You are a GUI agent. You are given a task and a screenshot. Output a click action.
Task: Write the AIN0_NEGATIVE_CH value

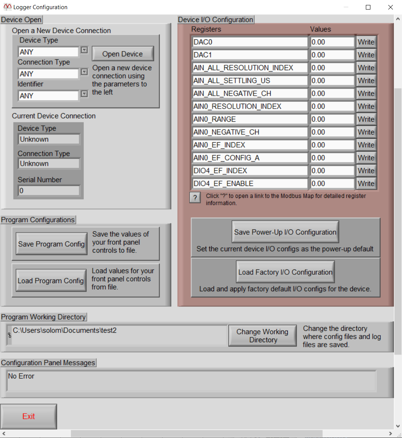tap(366, 132)
